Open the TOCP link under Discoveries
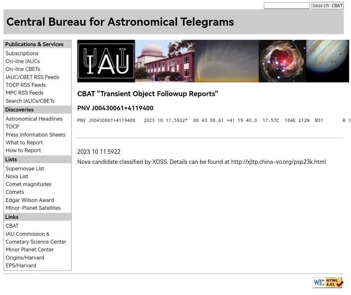 pos(13,127)
